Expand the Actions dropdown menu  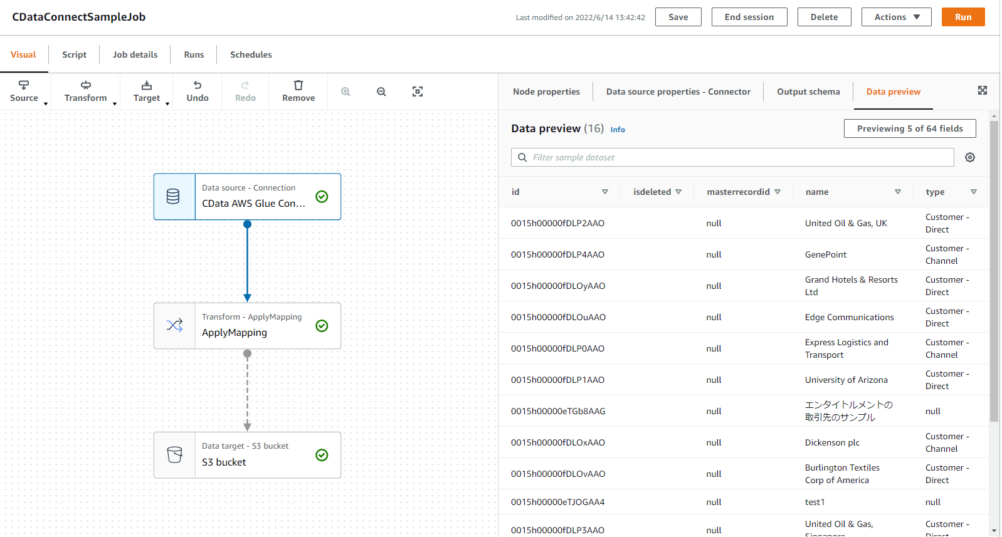click(897, 17)
